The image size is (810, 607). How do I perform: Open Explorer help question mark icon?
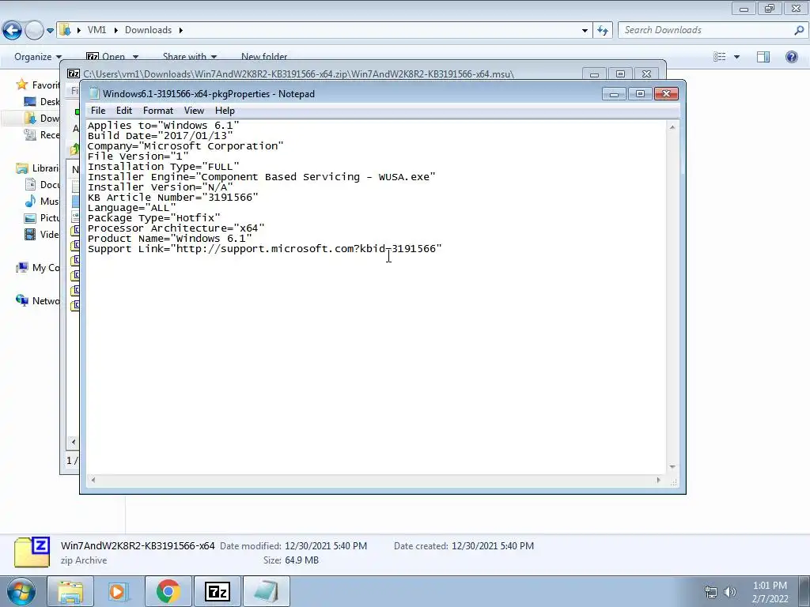click(791, 57)
